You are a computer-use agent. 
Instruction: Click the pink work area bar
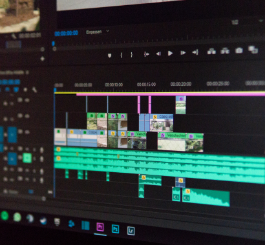[x=171, y=94]
